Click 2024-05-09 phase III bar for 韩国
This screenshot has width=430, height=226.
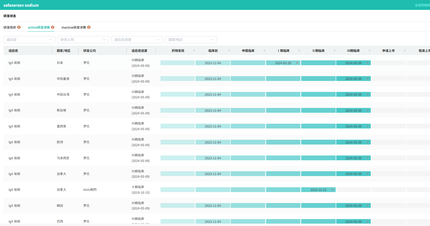(353, 205)
